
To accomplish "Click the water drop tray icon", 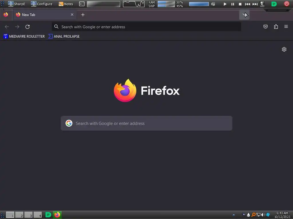I will point(248,215).
